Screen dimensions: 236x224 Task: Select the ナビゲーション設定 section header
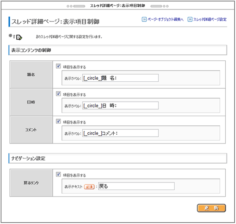coord(118,158)
